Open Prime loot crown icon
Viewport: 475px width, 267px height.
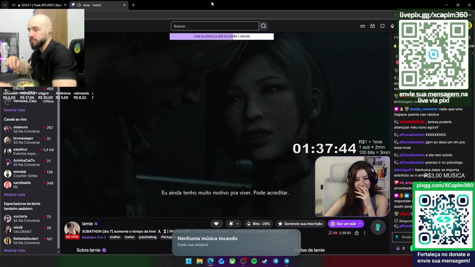(363, 26)
